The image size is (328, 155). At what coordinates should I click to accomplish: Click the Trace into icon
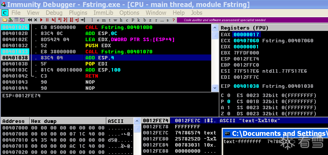65,20
